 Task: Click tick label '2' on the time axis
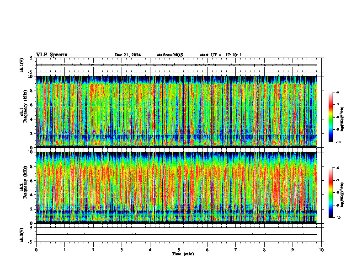point(93,250)
